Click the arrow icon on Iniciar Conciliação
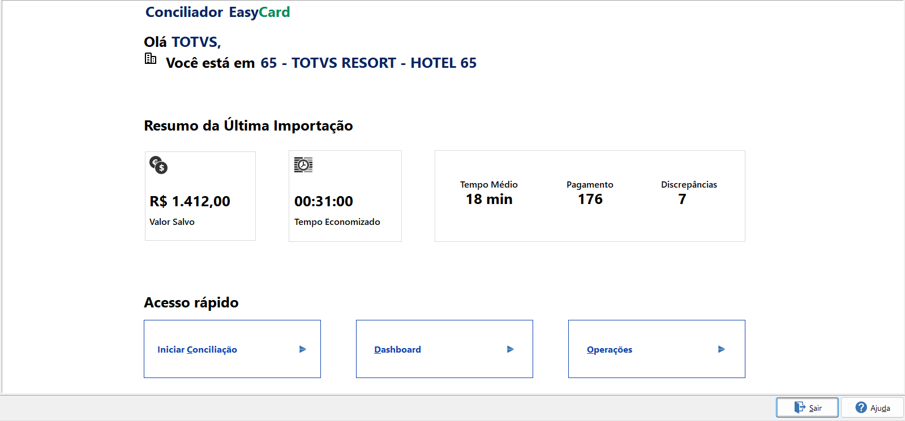905x421 pixels. coord(303,349)
